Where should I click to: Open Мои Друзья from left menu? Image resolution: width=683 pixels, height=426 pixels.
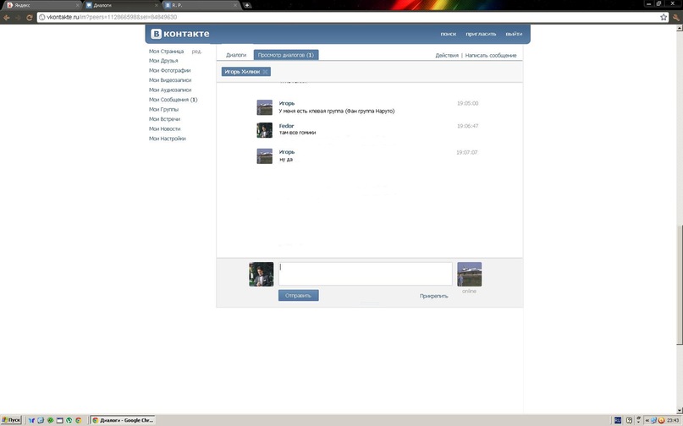[163, 61]
